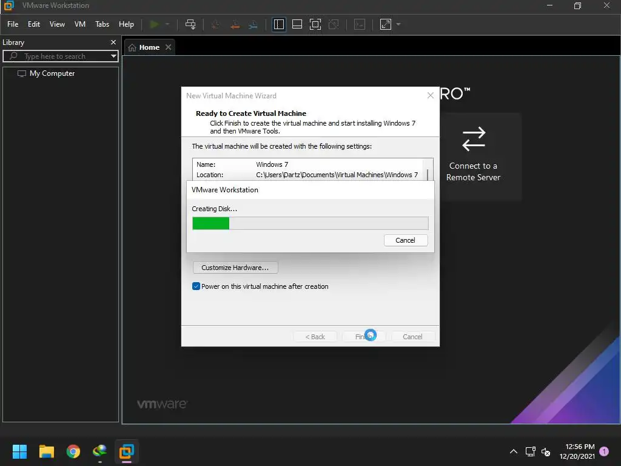Viewport: 621px width, 466px height.
Task: Click the green Power On play icon
Action: [x=155, y=24]
